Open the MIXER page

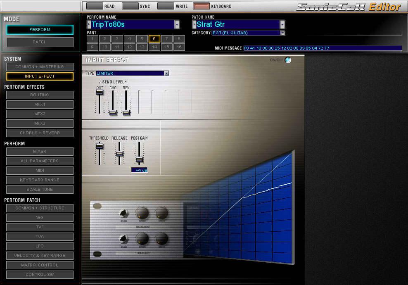coord(40,152)
